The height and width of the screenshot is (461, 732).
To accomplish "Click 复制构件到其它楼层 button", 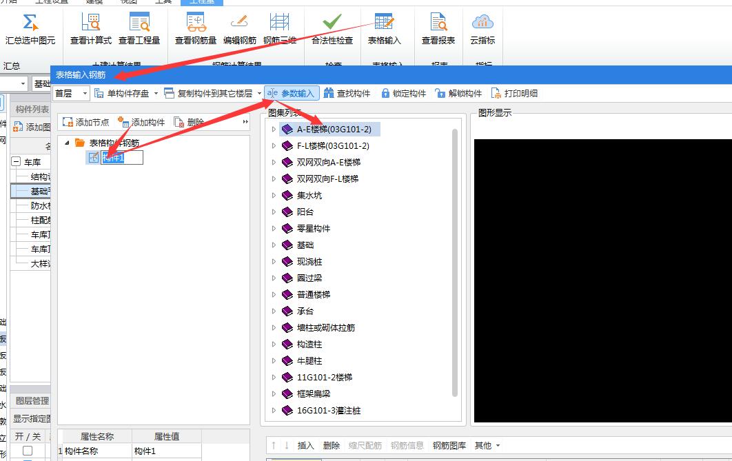I will pos(209,93).
